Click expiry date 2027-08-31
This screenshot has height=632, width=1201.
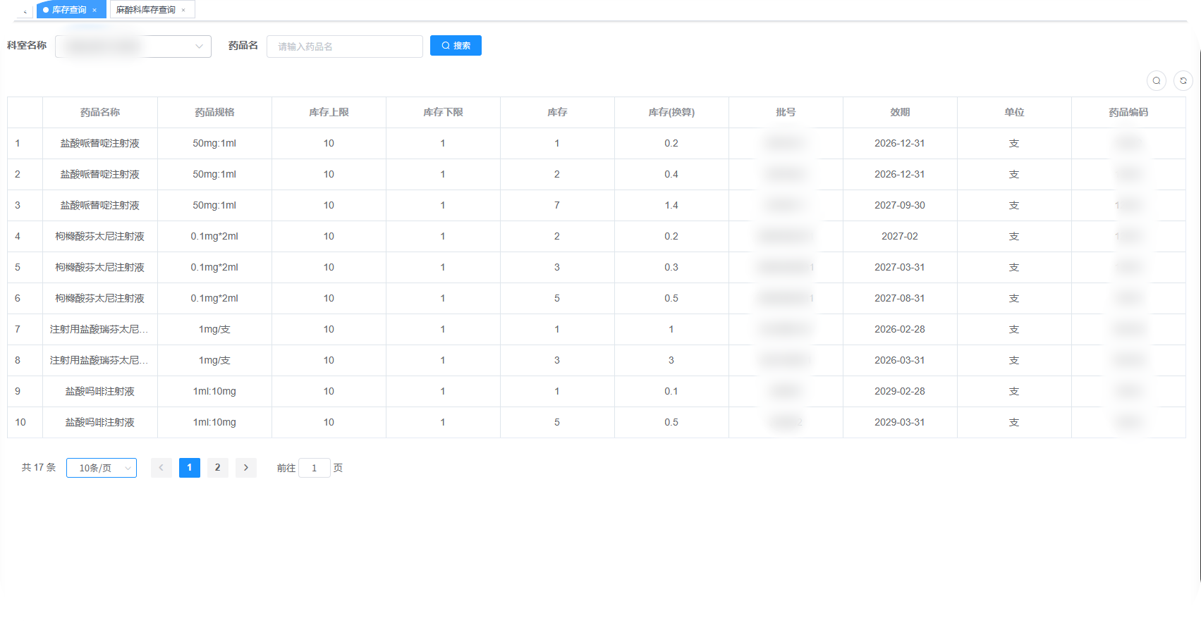click(x=900, y=299)
